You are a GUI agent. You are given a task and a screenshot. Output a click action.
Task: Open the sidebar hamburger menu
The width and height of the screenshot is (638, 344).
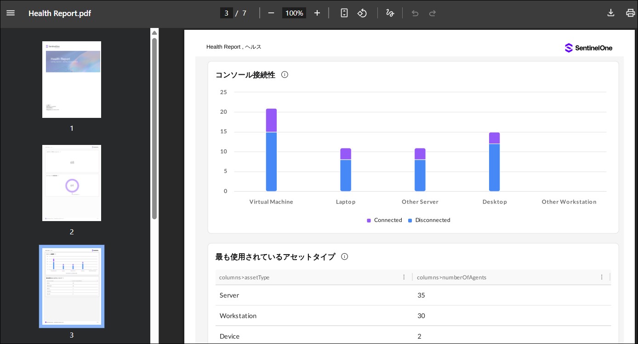pyautogui.click(x=11, y=13)
